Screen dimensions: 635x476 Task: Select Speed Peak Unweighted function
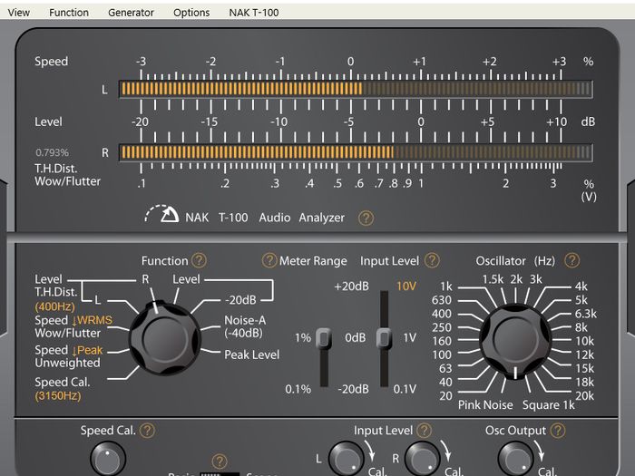68,356
